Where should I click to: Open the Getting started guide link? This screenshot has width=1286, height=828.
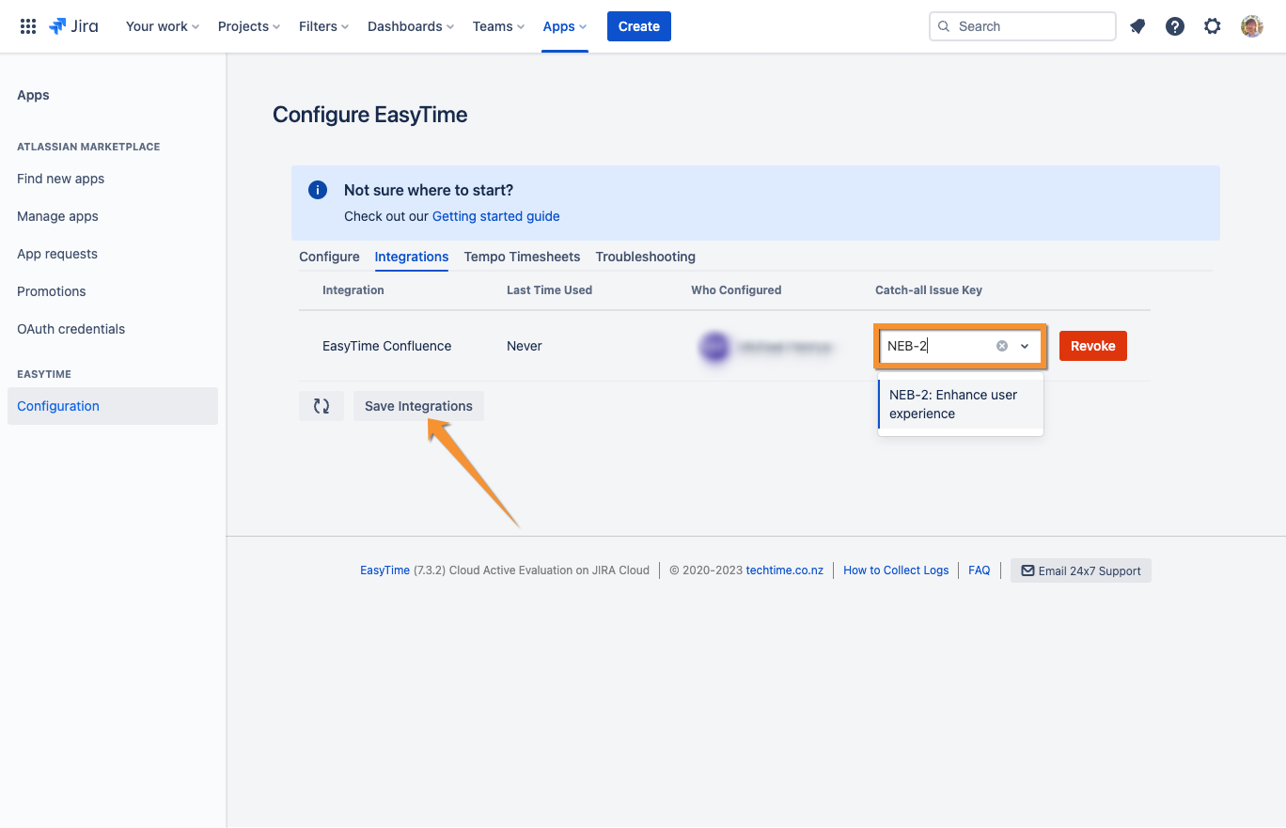pyautogui.click(x=495, y=216)
